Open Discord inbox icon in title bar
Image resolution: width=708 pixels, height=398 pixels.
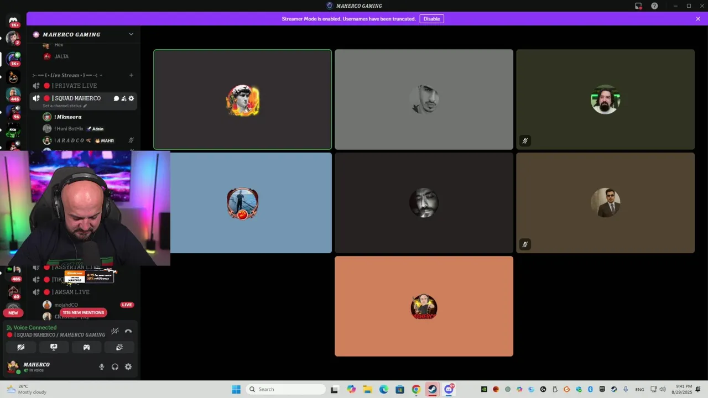638,6
